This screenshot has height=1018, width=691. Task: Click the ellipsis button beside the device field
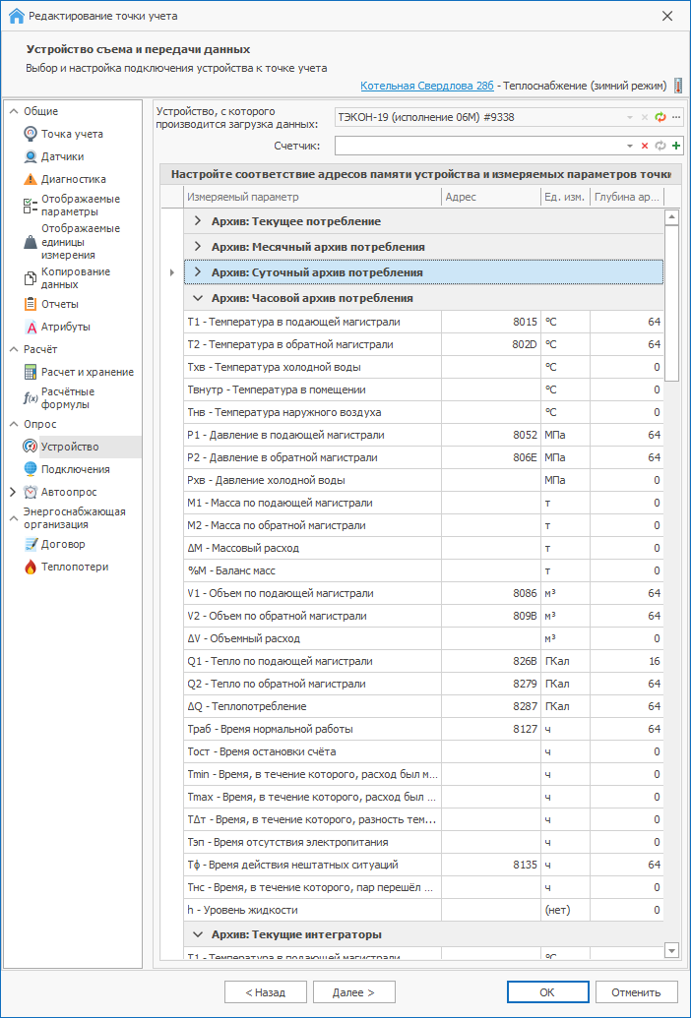676,117
